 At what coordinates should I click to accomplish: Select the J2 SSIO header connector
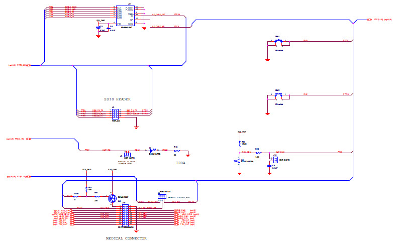tap(115, 112)
